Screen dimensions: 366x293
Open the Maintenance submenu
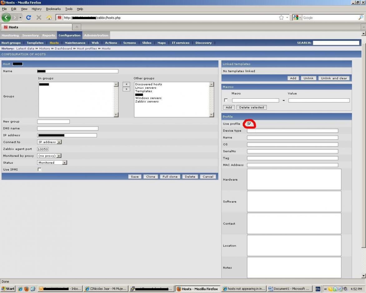(75, 43)
